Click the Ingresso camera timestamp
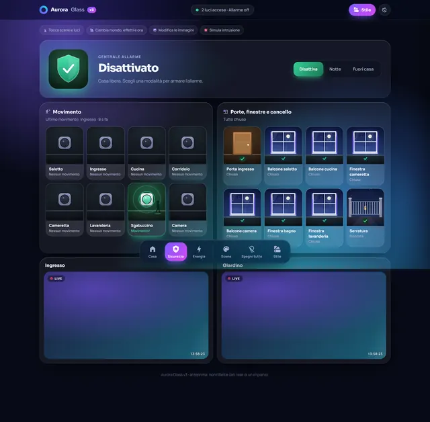Screen dimensions: 430x422 point(198,353)
